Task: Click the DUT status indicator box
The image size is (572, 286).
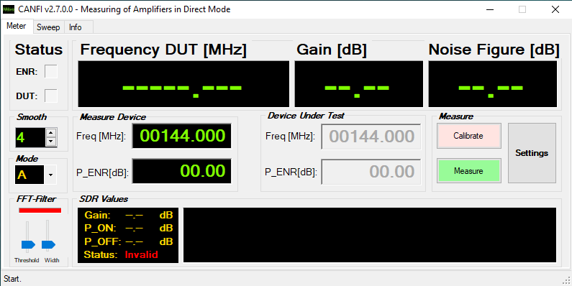Action: 51,96
